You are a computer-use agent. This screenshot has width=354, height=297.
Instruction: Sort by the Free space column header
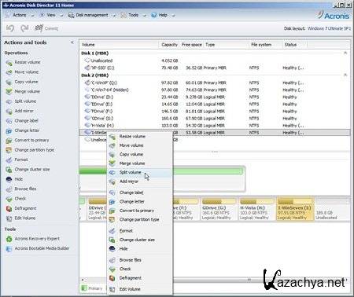[x=192, y=45]
